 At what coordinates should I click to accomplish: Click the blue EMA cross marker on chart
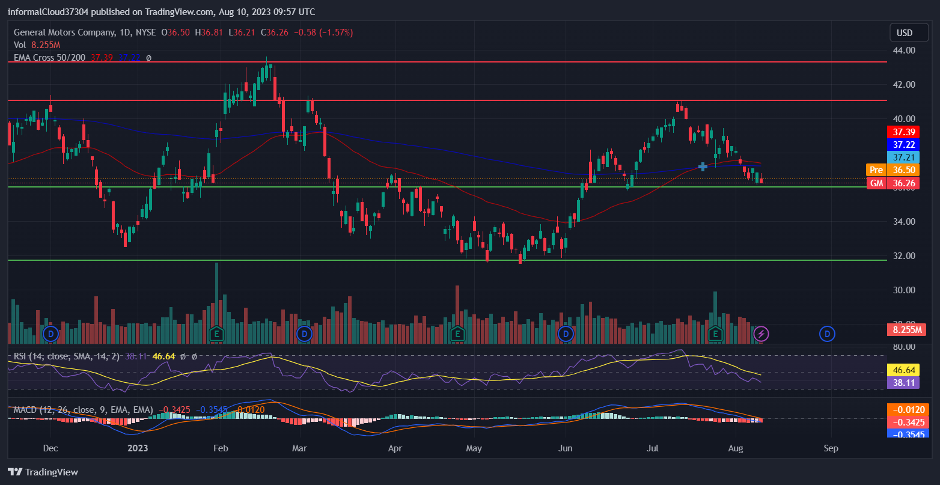coord(702,166)
